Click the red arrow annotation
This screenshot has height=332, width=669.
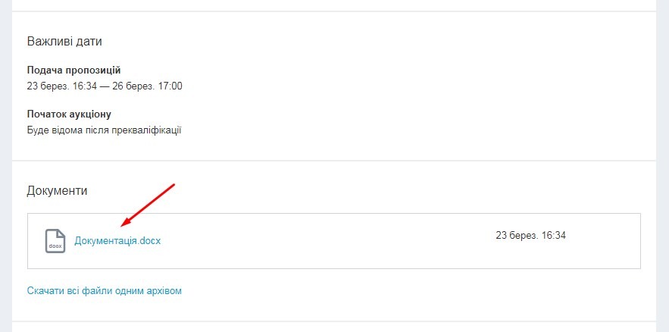pos(148,204)
